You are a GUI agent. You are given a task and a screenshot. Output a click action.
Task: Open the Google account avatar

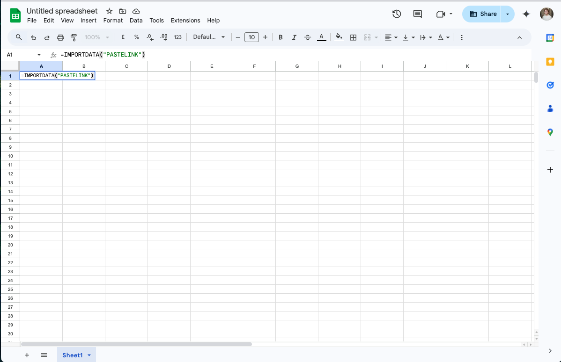click(x=546, y=14)
